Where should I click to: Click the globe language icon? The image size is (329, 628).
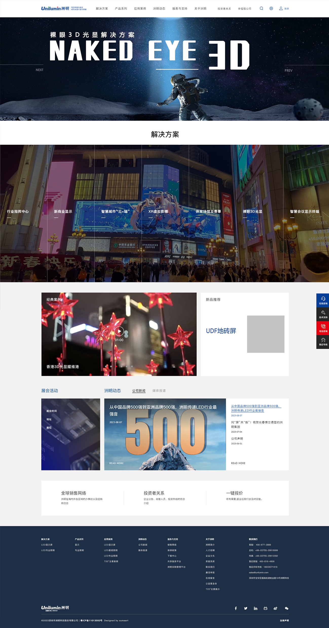[271, 8]
